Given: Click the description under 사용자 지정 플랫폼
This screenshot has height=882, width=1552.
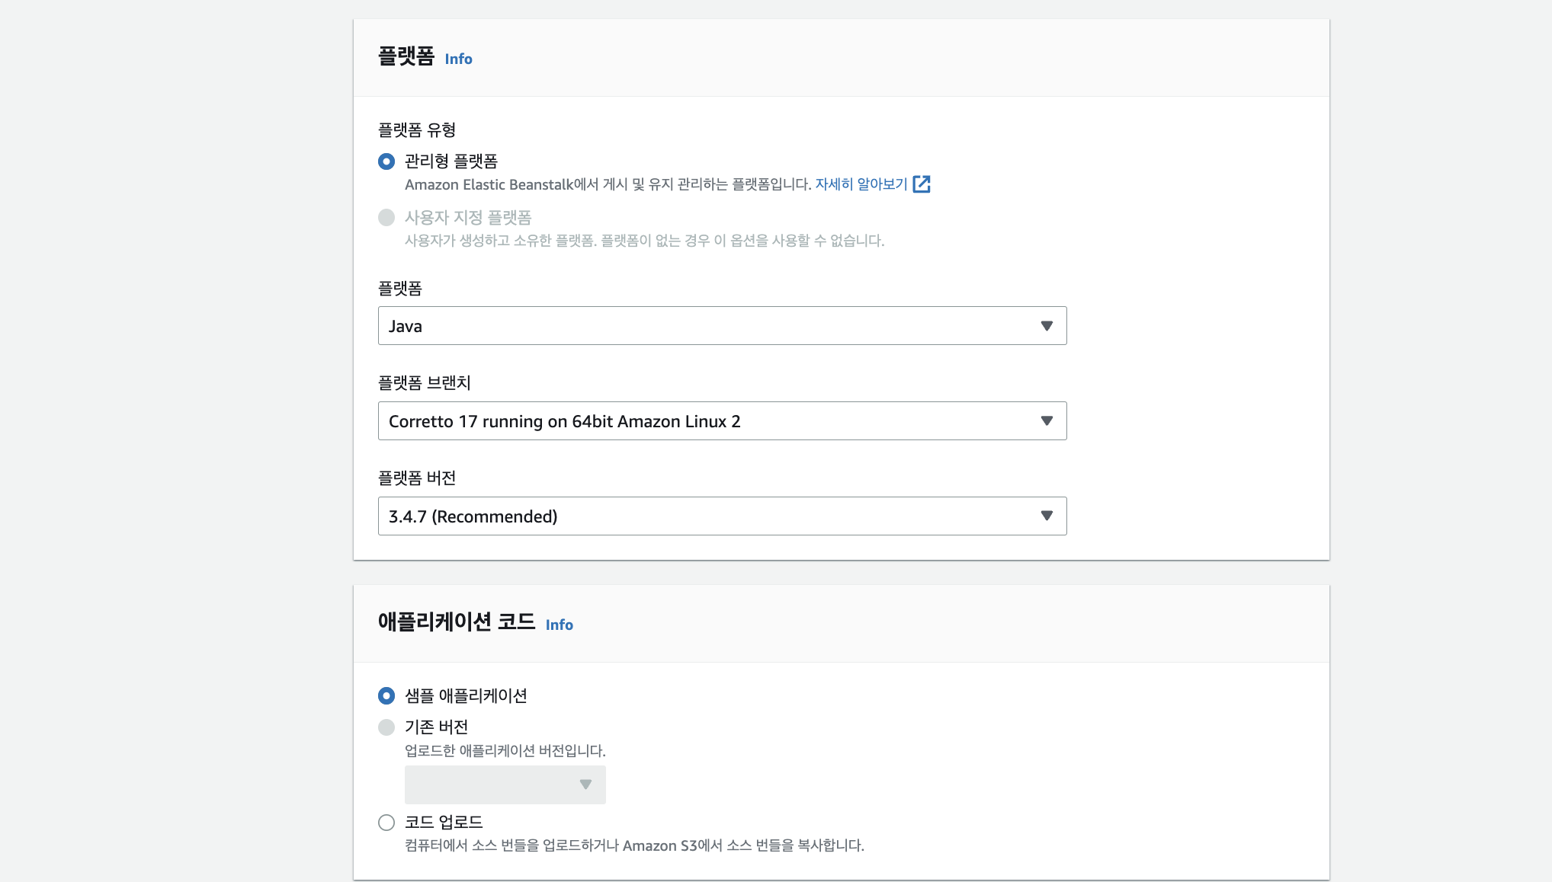Looking at the screenshot, I should (644, 241).
